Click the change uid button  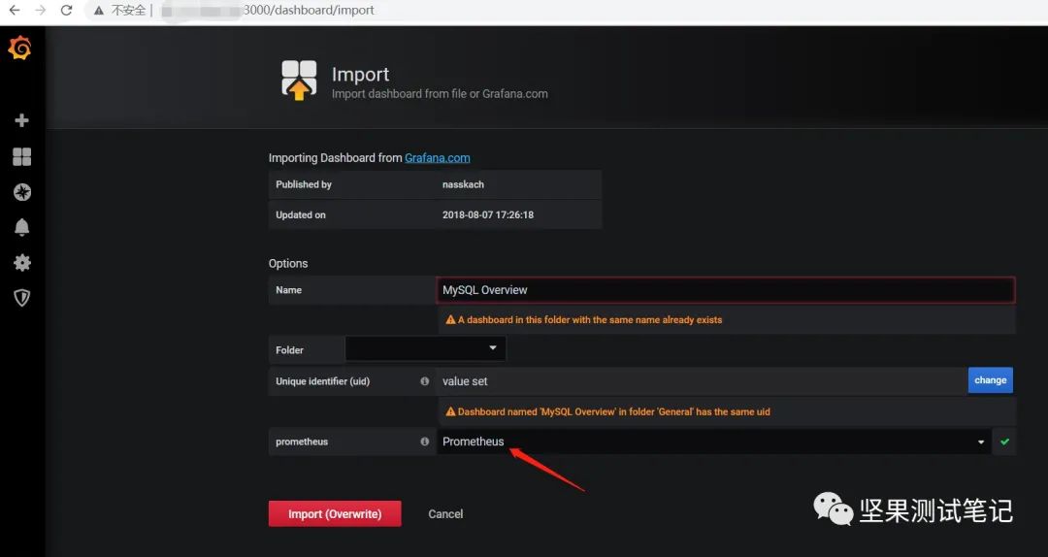point(991,379)
